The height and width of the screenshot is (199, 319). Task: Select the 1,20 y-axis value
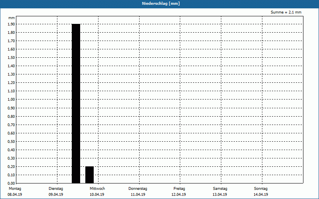pos(11,83)
